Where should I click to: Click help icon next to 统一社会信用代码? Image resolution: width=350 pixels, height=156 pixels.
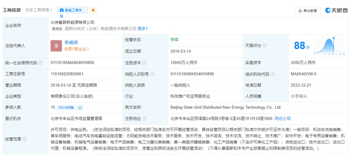(41, 63)
